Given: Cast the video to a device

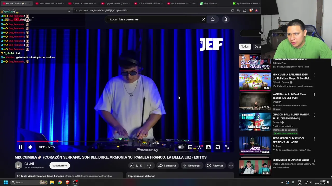Looking at the screenshot, I should click(x=218, y=147).
